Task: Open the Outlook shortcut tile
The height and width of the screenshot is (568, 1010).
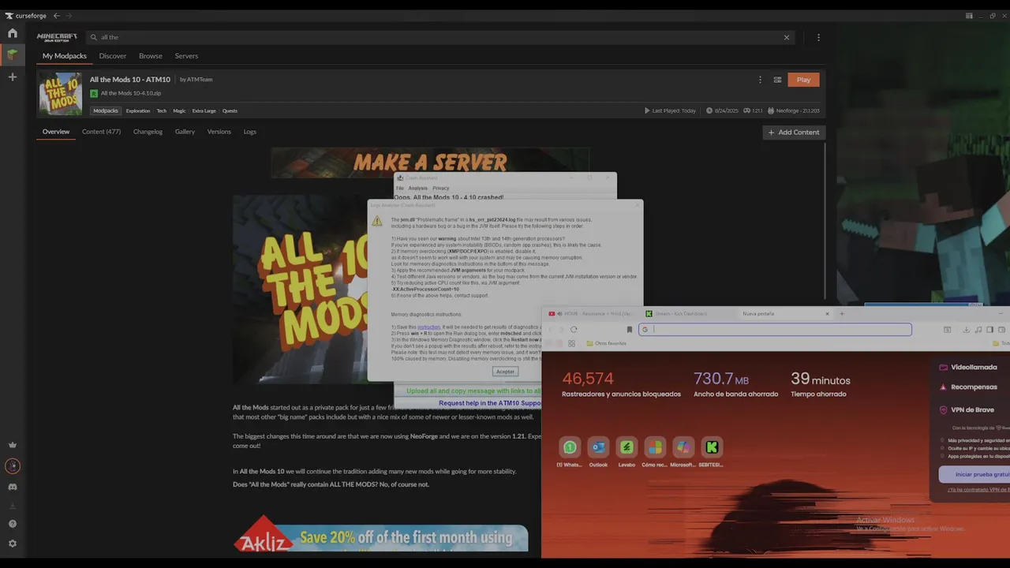Action: click(x=598, y=453)
